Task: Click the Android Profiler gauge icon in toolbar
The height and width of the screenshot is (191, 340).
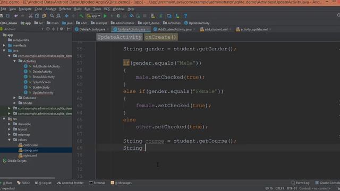Action: click(131, 16)
